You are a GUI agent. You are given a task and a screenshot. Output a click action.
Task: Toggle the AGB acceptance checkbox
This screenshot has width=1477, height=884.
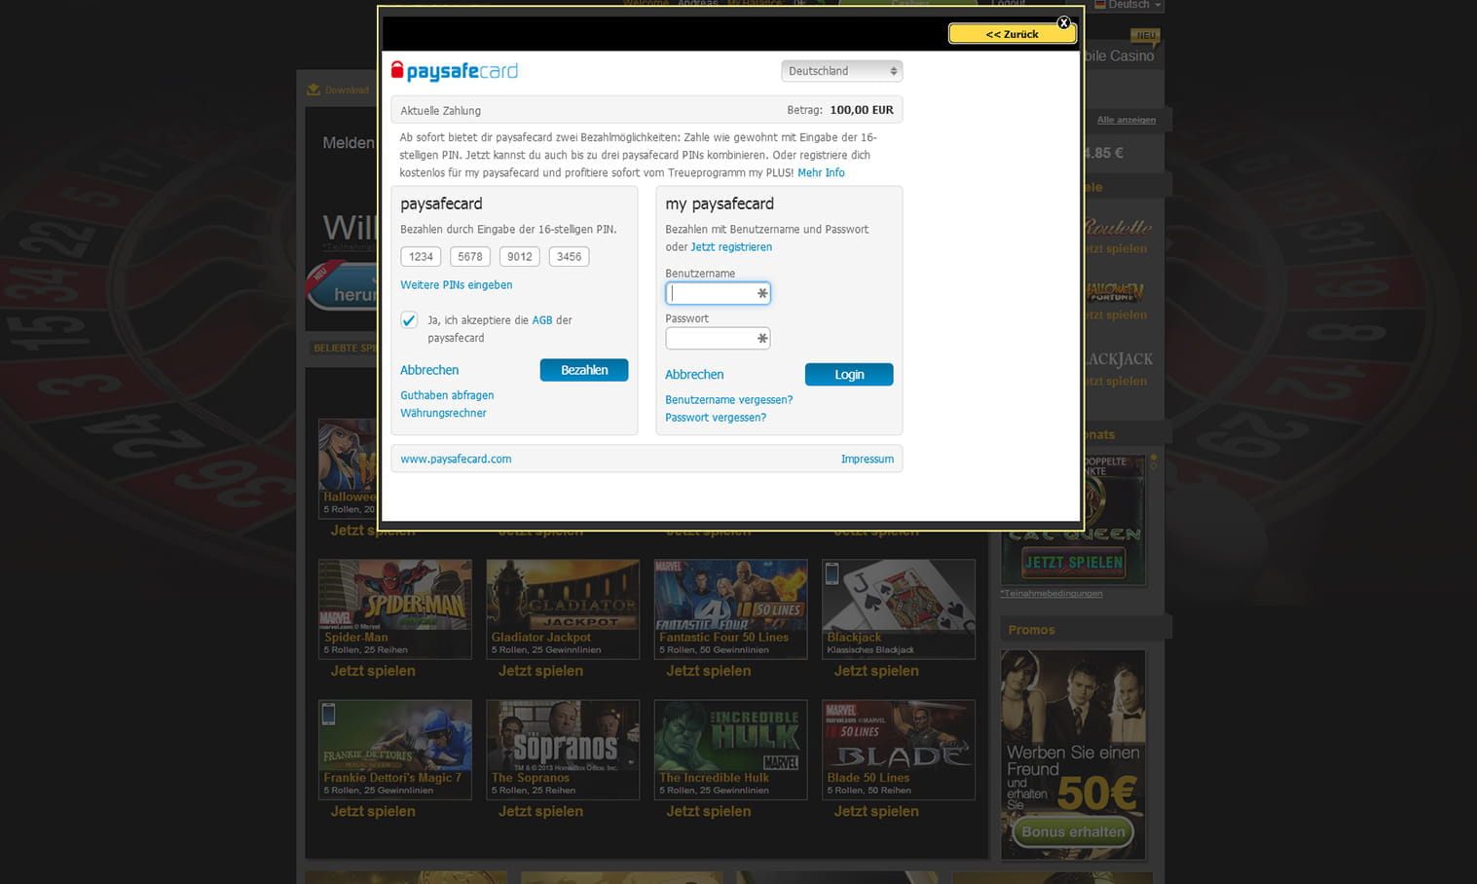pos(410,320)
